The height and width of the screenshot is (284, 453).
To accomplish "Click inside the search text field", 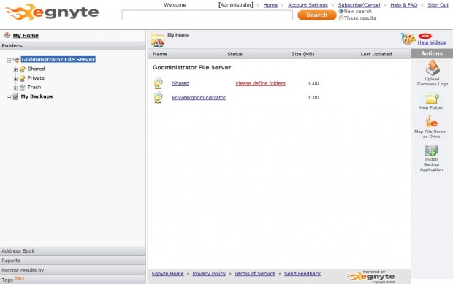I will [x=208, y=15].
